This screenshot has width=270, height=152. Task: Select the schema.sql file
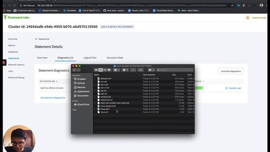point(105,97)
